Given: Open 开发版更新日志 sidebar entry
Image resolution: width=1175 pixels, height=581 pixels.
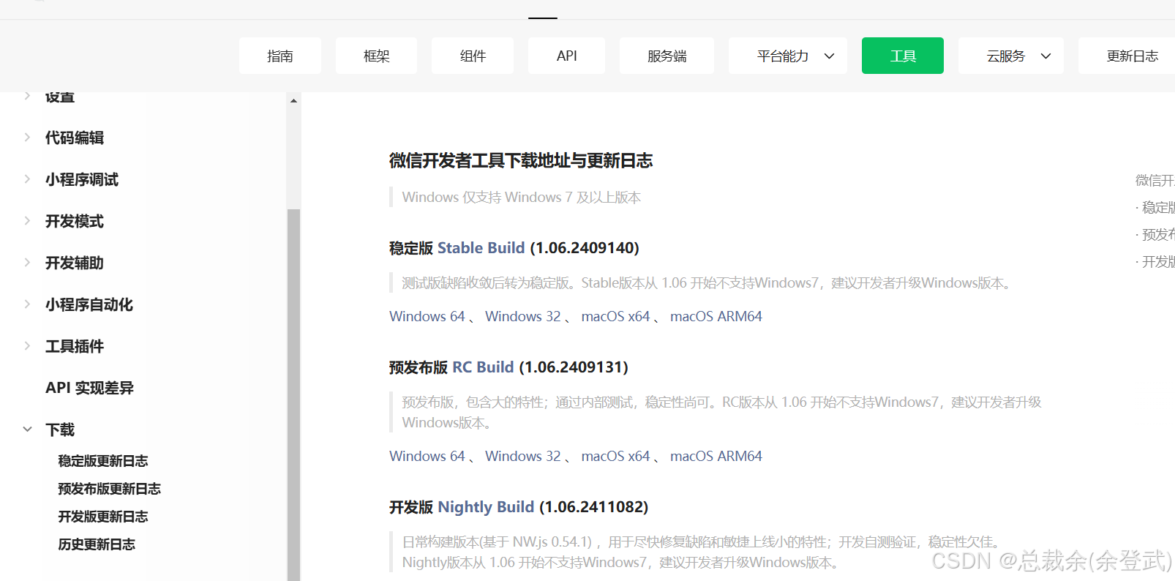Looking at the screenshot, I should (x=103, y=517).
